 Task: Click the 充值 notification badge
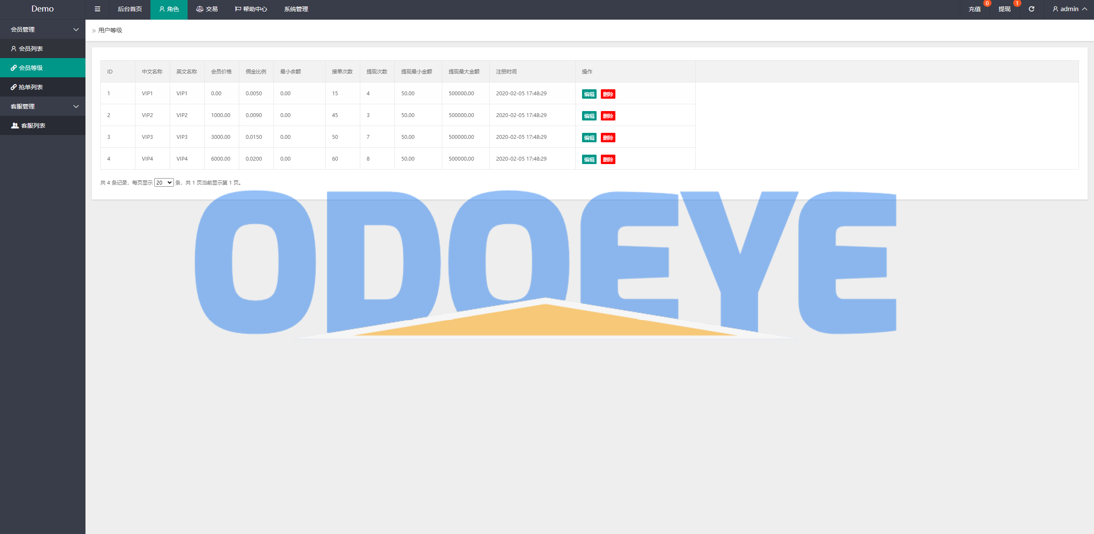(x=987, y=3)
